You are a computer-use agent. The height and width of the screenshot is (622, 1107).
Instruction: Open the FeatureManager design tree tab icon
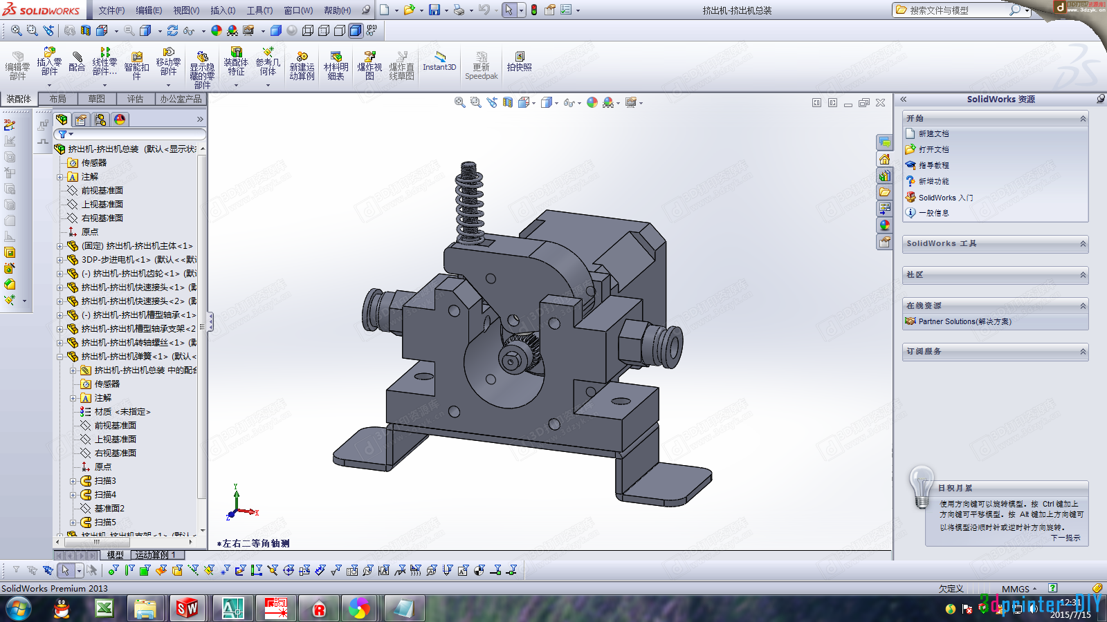[x=62, y=120]
